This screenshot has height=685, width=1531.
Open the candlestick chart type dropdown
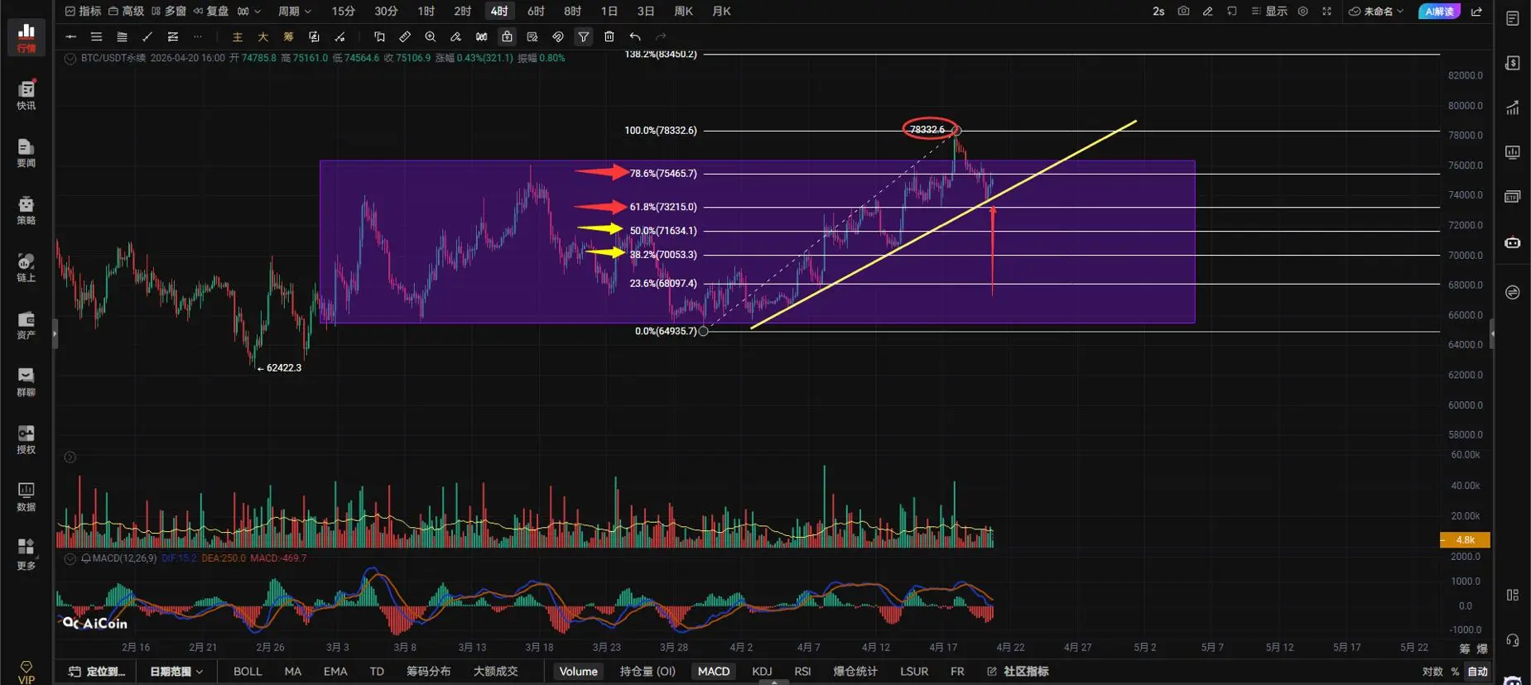click(248, 12)
